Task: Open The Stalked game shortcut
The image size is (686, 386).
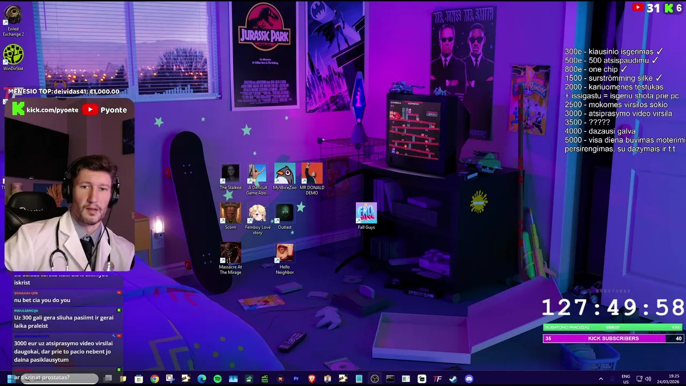Action: click(x=230, y=177)
